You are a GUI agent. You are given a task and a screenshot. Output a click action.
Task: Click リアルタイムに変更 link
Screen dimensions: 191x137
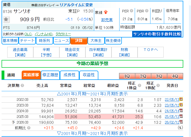pos(76,5)
